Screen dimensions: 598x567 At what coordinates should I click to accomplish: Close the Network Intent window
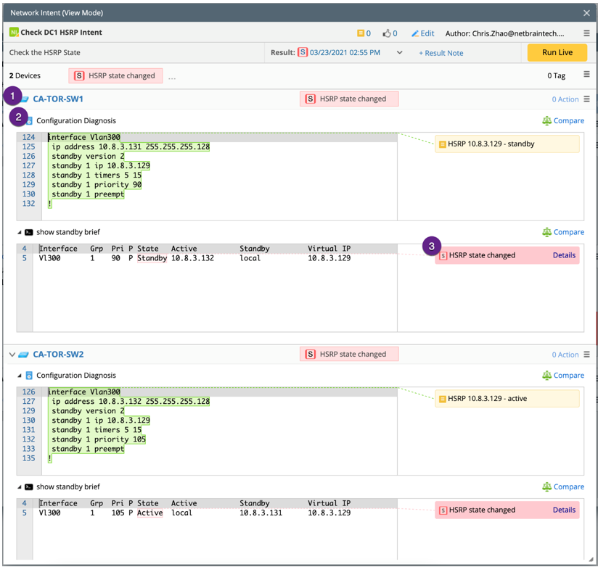586,13
